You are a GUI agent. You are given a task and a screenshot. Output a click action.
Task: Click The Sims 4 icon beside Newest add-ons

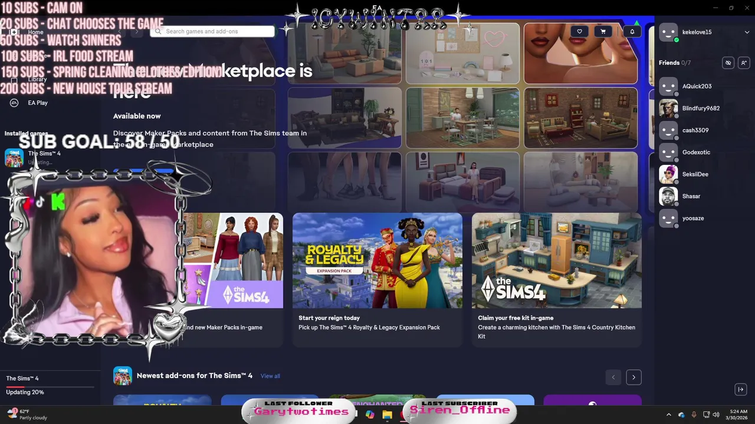[x=123, y=376]
